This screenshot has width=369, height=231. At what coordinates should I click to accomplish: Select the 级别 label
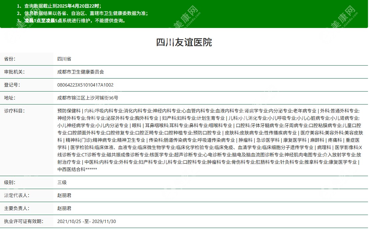pyautogui.click(x=10, y=182)
